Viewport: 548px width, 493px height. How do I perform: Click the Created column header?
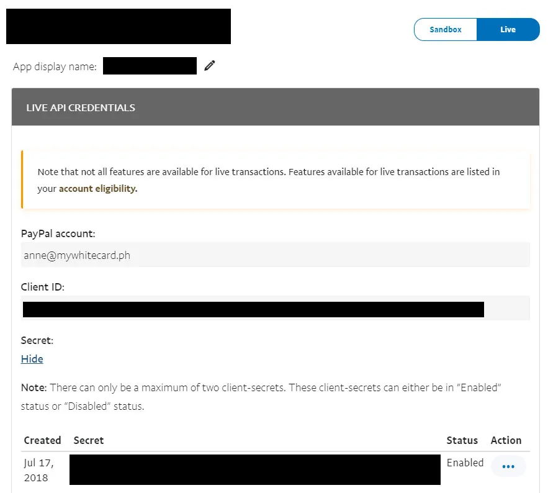(42, 440)
